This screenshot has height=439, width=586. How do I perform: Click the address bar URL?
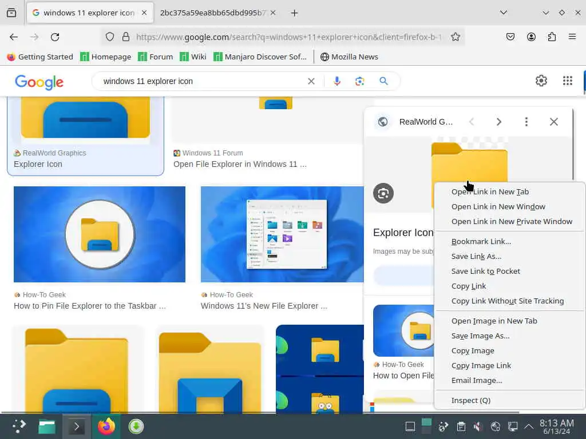288,37
